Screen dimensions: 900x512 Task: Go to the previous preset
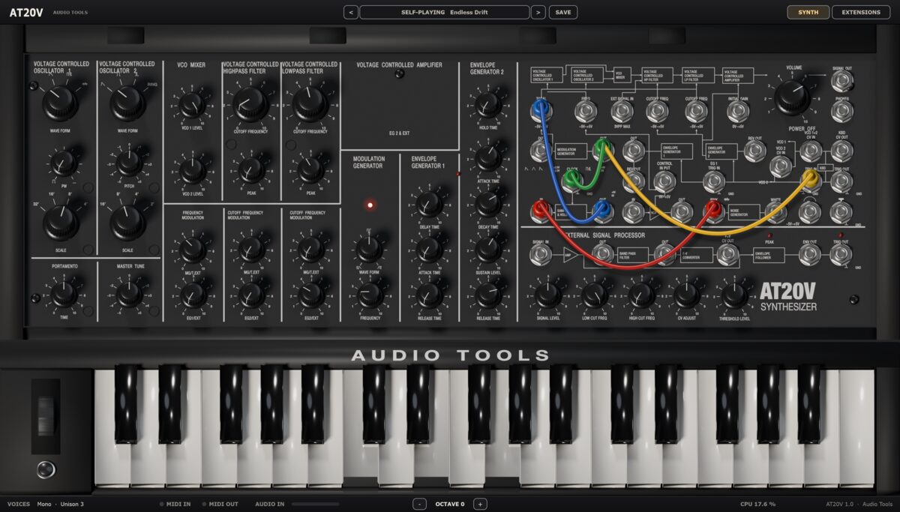(351, 12)
